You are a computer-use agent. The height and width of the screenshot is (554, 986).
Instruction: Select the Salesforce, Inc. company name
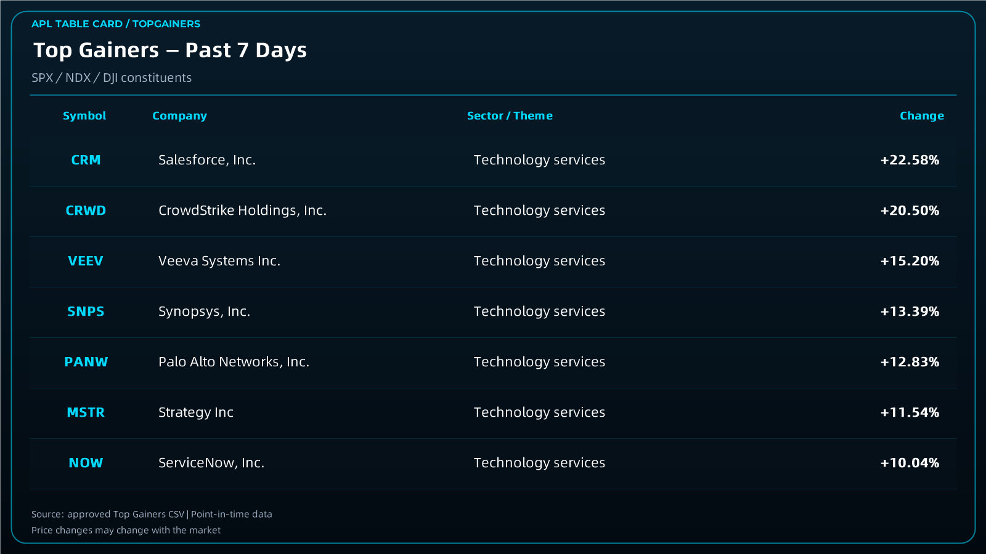click(x=207, y=160)
